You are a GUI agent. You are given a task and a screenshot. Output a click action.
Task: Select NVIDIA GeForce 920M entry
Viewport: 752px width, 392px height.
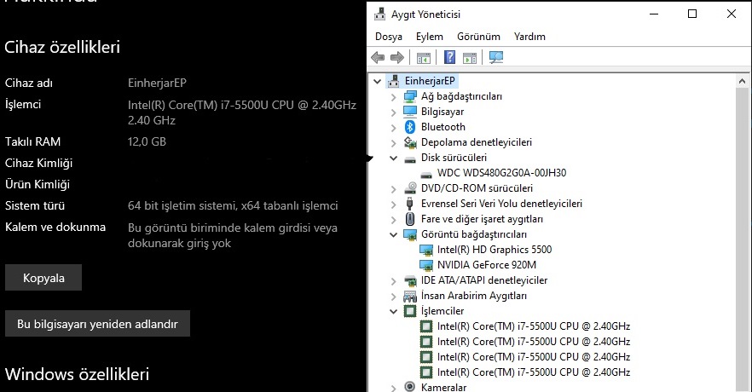coord(487,264)
